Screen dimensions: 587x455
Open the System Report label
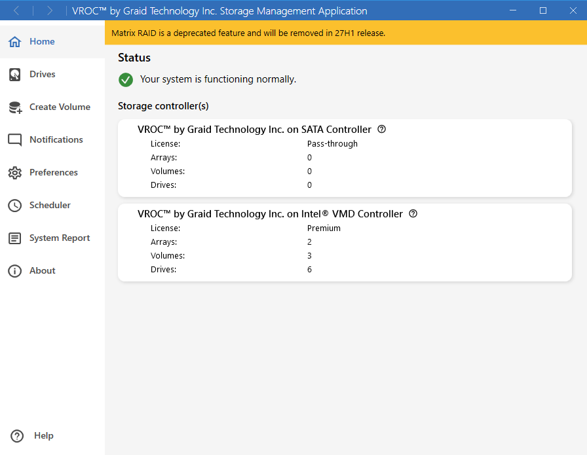[x=60, y=238]
